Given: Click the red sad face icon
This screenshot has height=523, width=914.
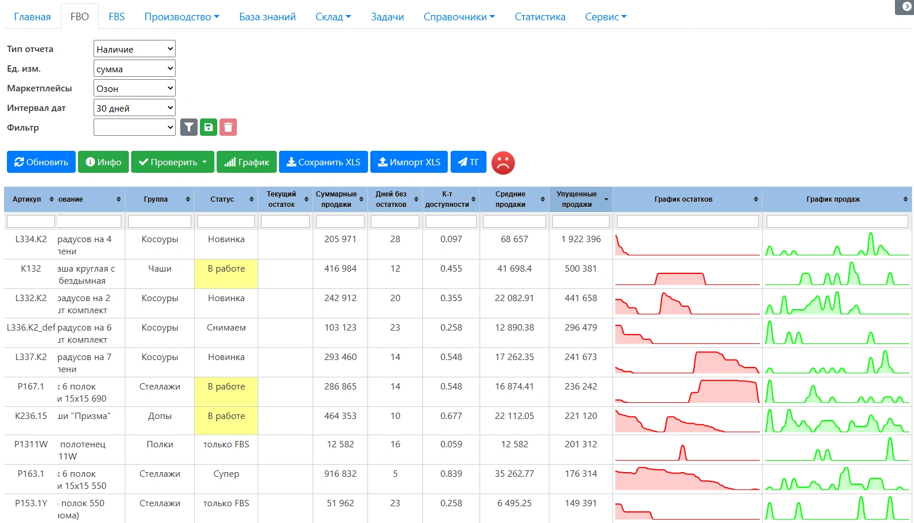Looking at the screenshot, I should 503,162.
